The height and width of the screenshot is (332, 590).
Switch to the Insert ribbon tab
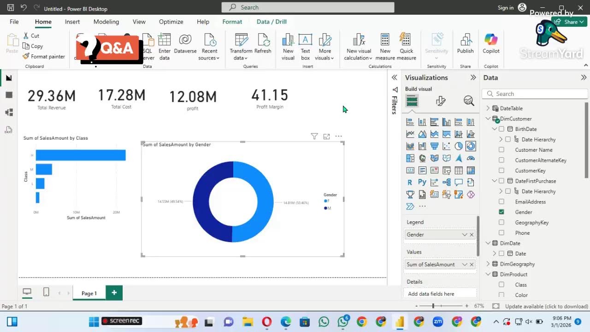click(x=72, y=22)
